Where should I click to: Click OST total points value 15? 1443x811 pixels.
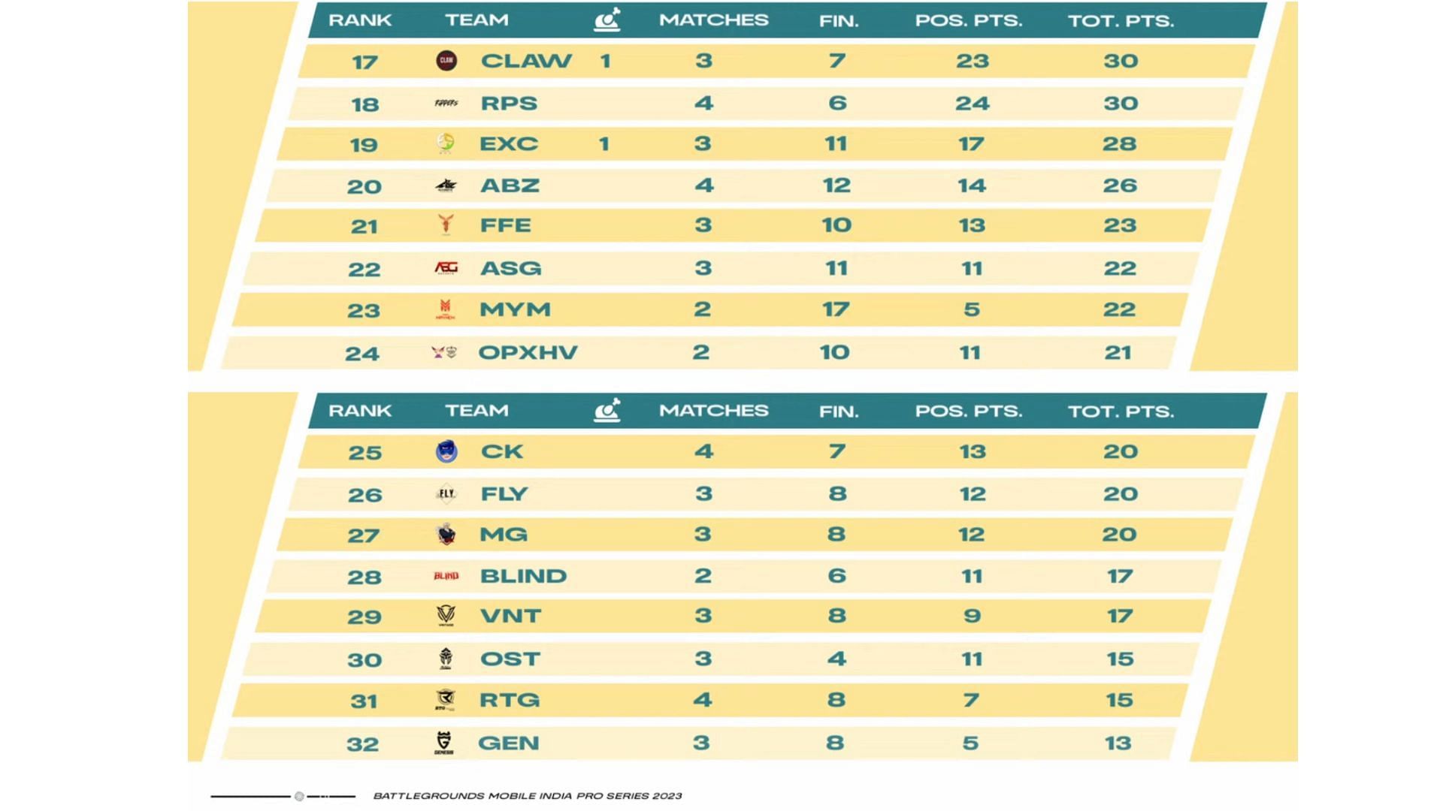(x=1120, y=659)
